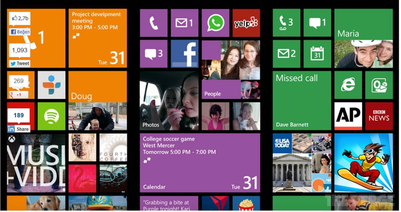Click "Tomorrow 5:00 PM - 7:00 PM" text
This screenshot has width=401, height=212.
[x=179, y=152]
